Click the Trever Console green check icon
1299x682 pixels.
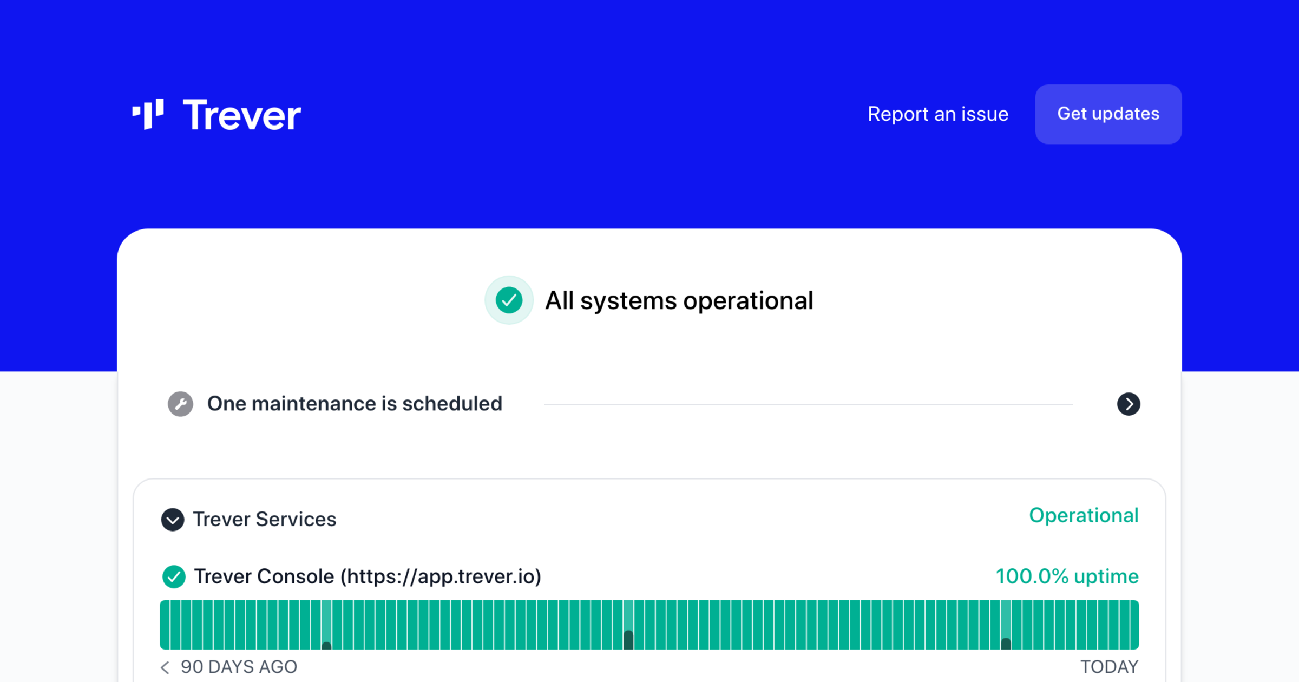[174, 576]
